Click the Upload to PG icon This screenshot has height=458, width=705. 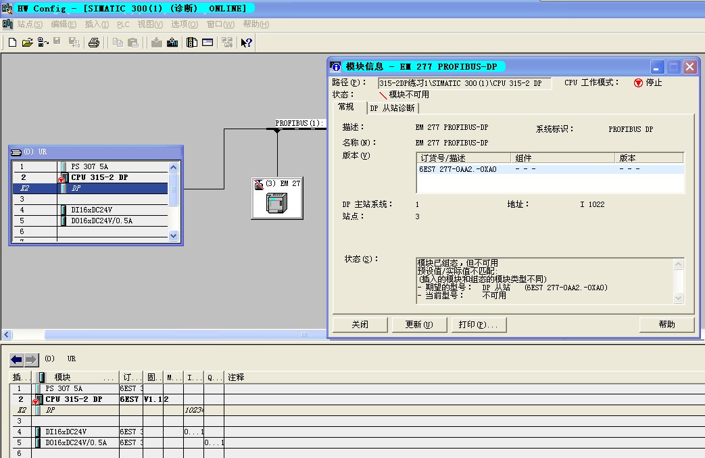172,43
